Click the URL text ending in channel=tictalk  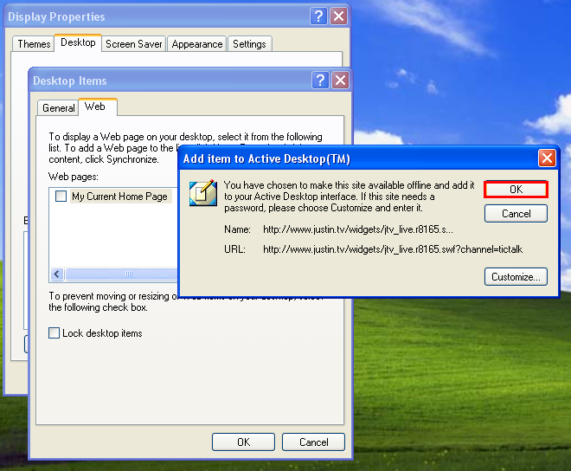tap(393, 249)
